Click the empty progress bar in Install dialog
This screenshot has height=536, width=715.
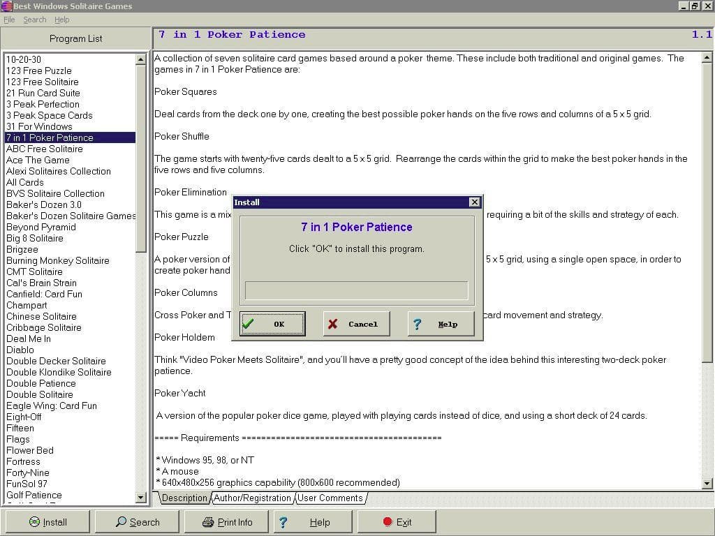point(356,290)
